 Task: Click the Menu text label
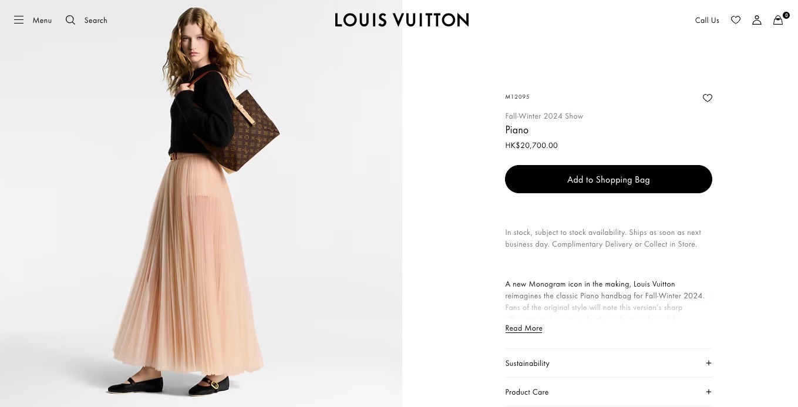[42, 21]
